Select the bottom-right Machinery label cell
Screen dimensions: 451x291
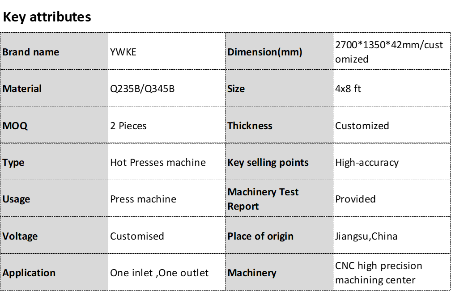[279, 272]
